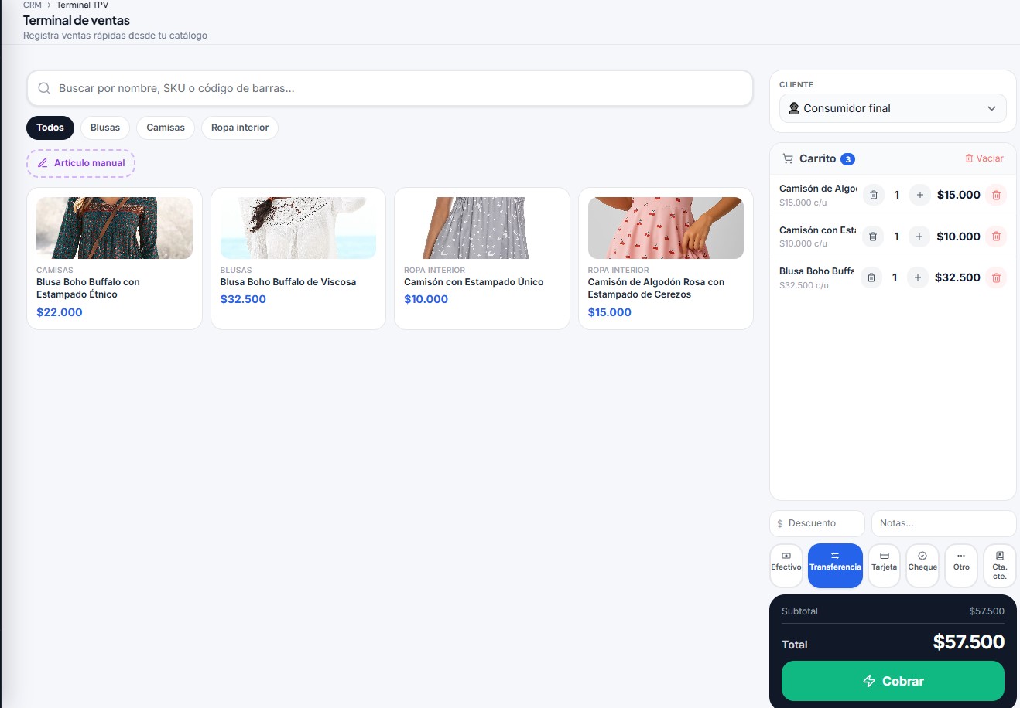Go to the CRM breadcrumb link
1020x708 pixels.
coord(33,5)
